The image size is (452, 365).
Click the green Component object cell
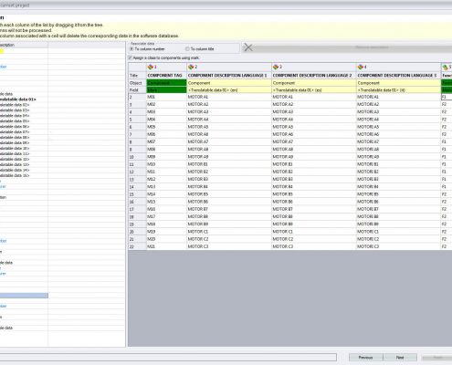[x=166, y=83]
